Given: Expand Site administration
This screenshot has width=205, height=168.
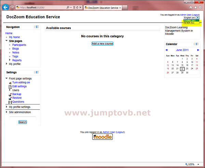Looking at the screenshot, I should pyautogui.click(x=6, y=112).
